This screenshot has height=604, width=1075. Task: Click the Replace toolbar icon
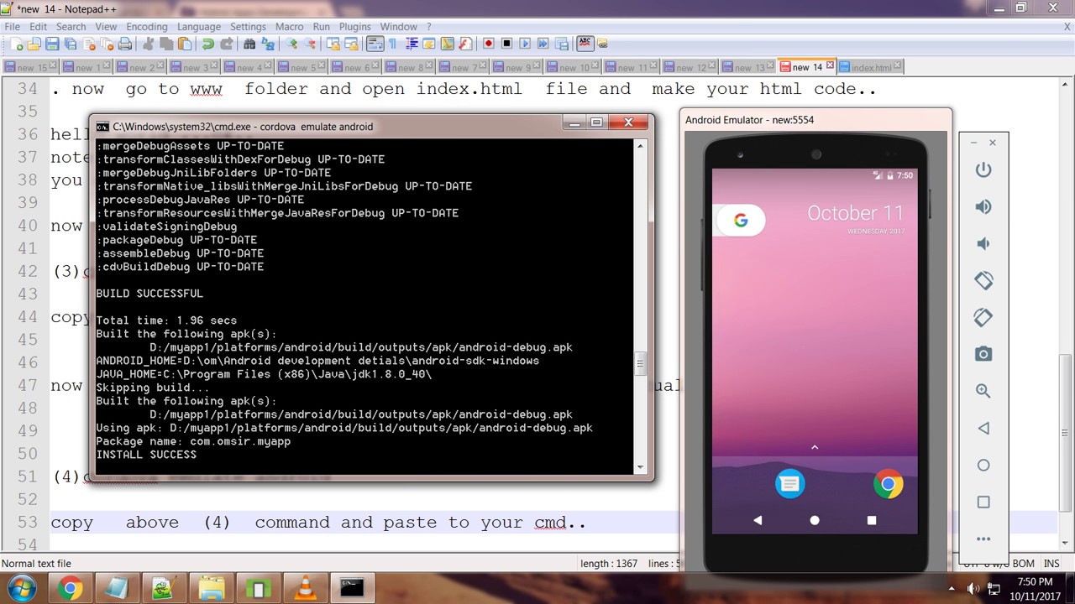tap(268, 44)
